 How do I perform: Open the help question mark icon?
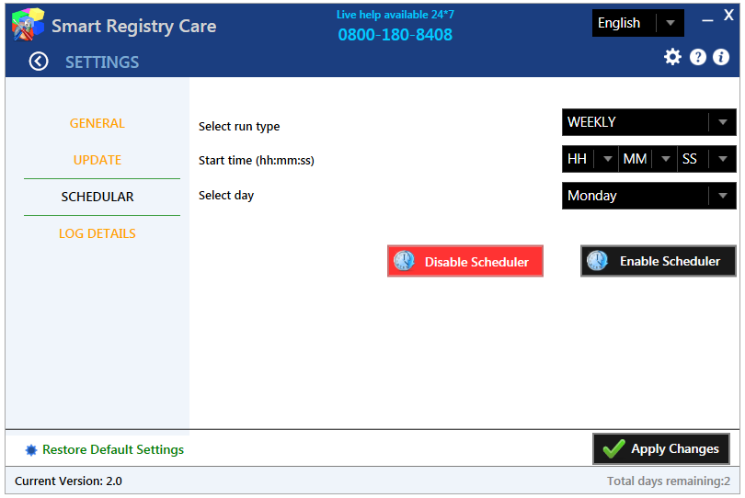(x=697, y=57)
